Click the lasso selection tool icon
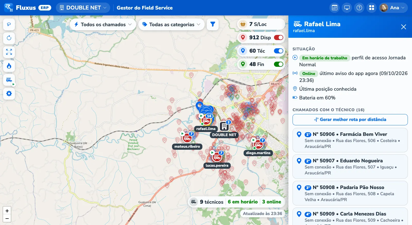This screenshot has width=412, height=225. pos(9,24)
